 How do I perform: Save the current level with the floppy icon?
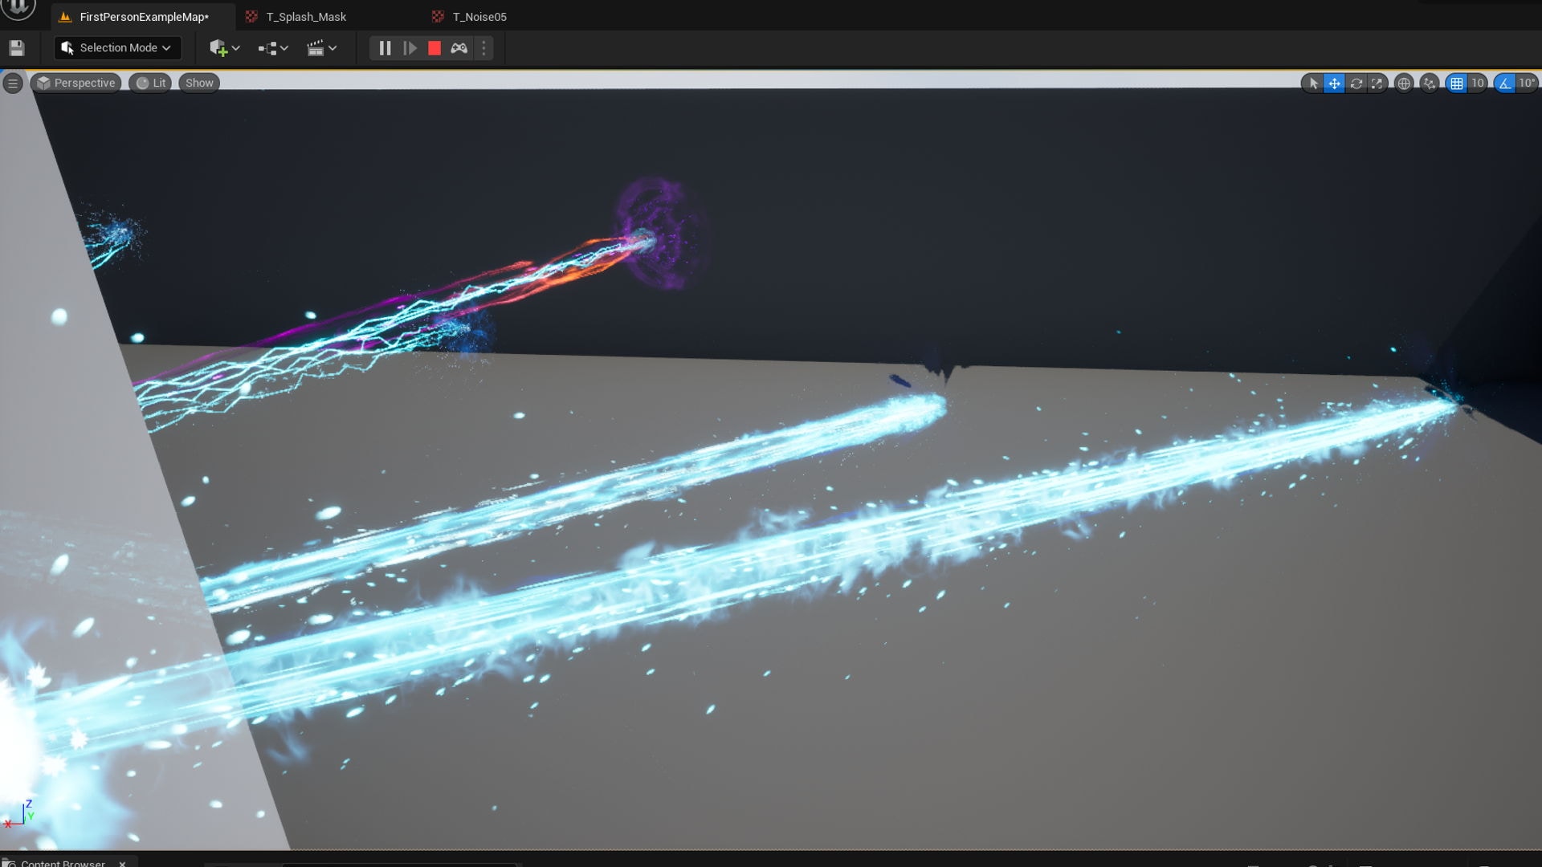16,47
